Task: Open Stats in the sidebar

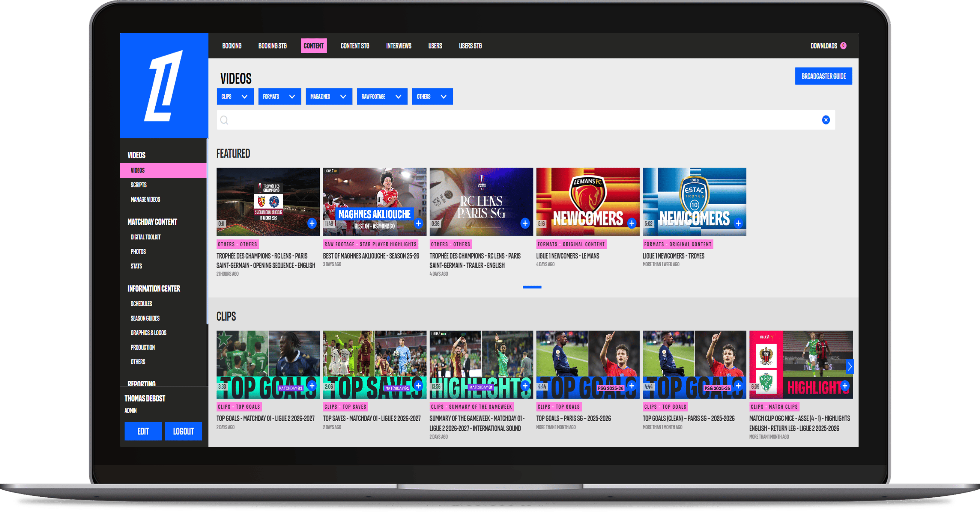Action: [x=136, y=266]
